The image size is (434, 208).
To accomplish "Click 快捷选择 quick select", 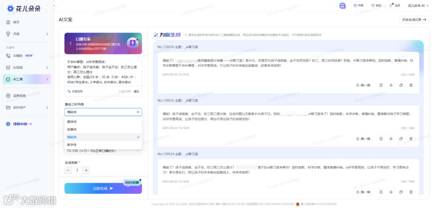I will (75, 91).
